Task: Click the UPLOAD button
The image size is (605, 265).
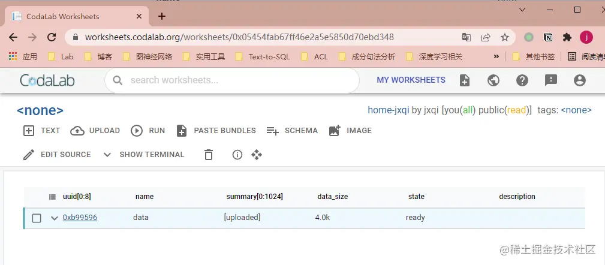Action: [95, 130]
